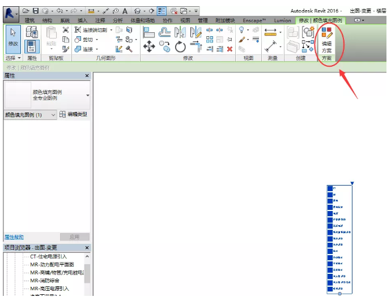The image size is (391, 301).
Task: Select the Split Element tool
Action: [210, 30]
